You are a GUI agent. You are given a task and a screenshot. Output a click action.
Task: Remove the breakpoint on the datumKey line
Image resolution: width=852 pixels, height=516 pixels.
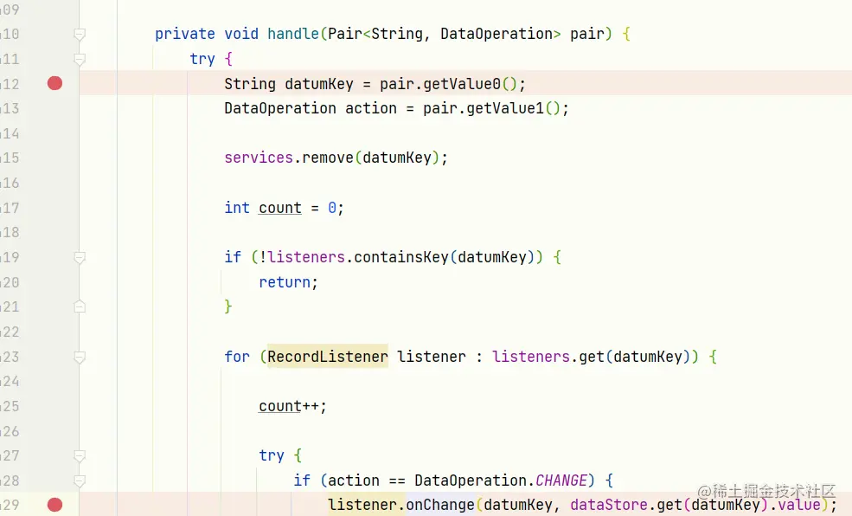(54, 83)
